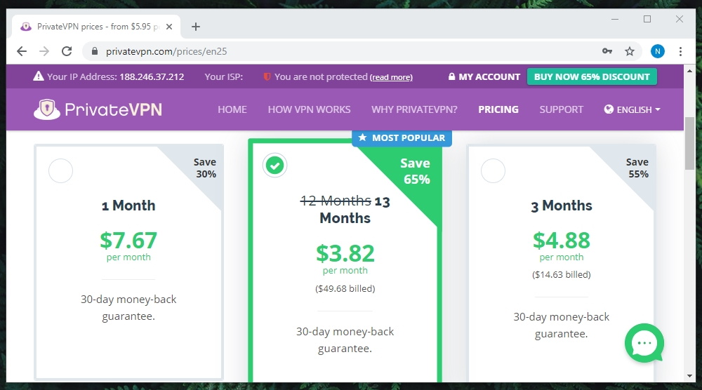Click Buy Now 65% Discount button
The image size is (702, 390).
tap(592, 76)
